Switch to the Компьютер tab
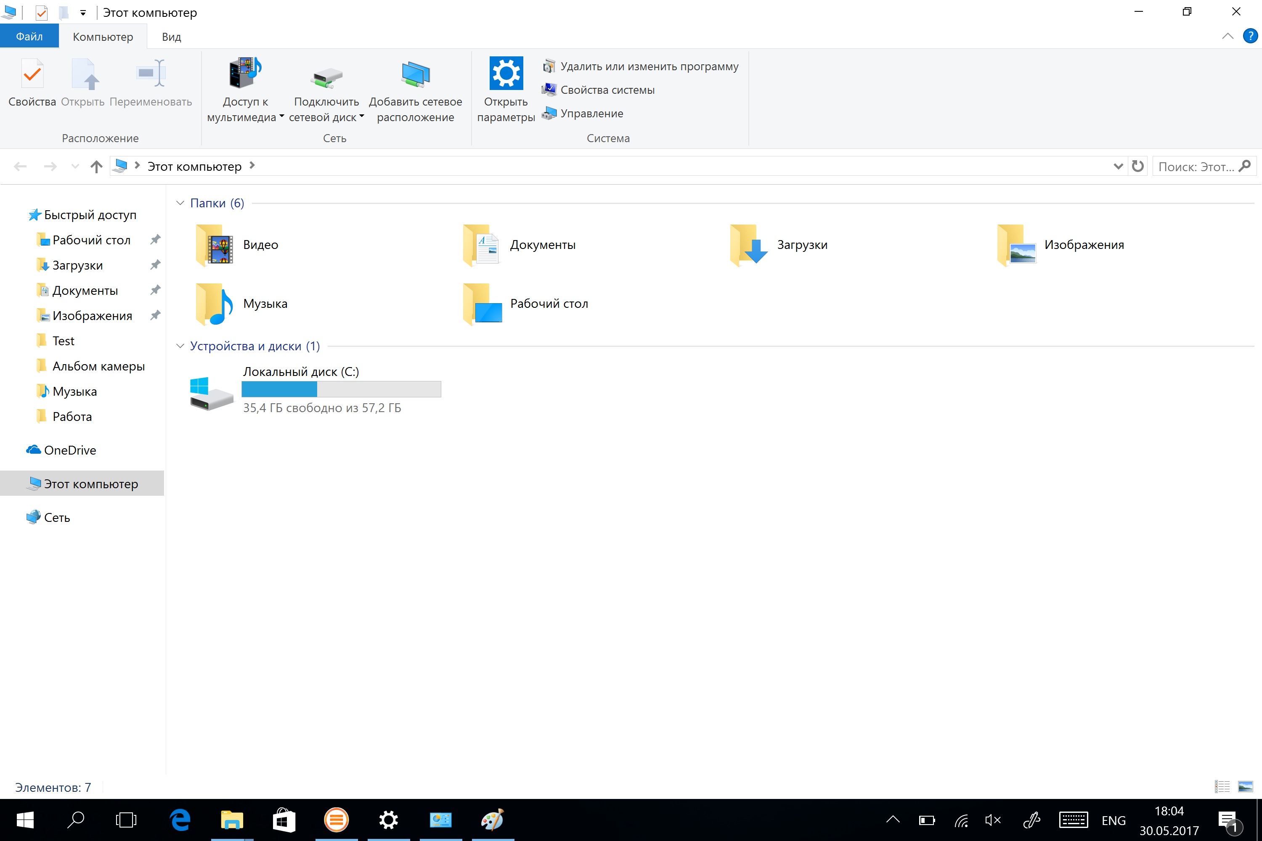 coord(103,37)
